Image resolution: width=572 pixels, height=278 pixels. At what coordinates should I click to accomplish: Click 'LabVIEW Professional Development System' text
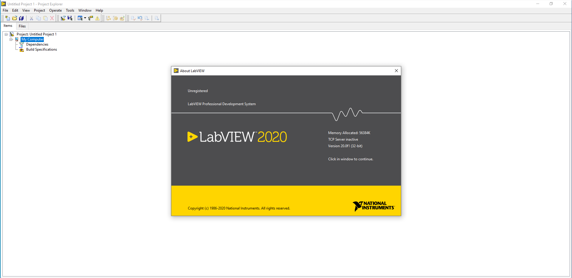pyautogui.click(x=221, y=104)
